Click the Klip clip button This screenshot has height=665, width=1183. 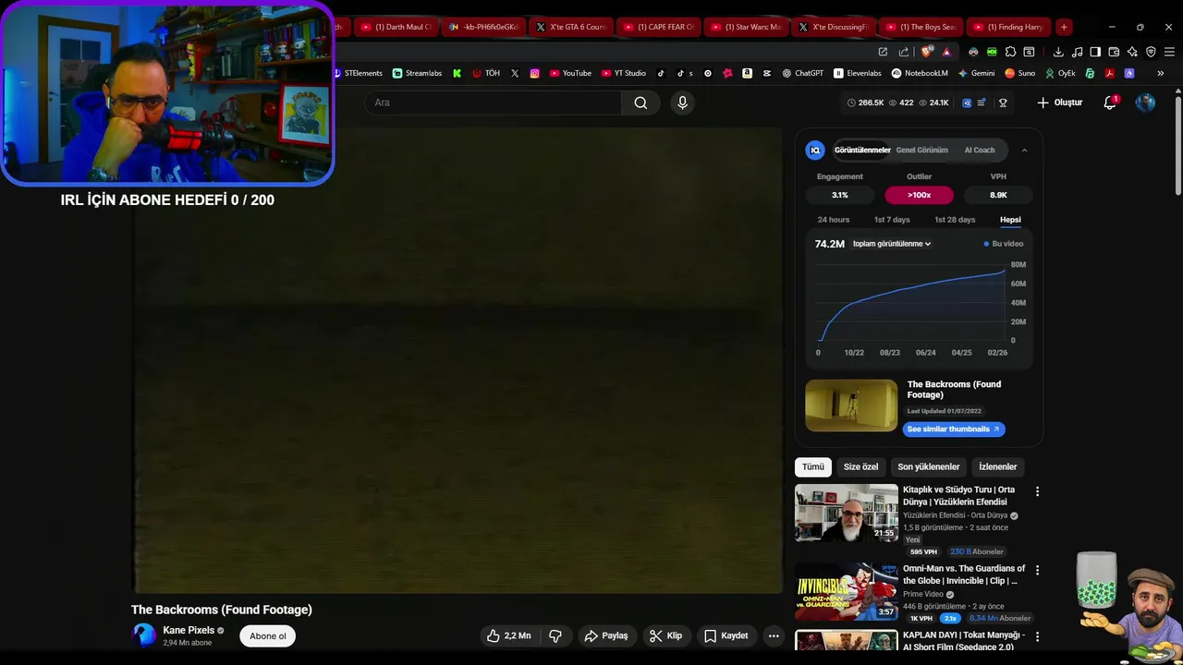click(x=665, y=635)
